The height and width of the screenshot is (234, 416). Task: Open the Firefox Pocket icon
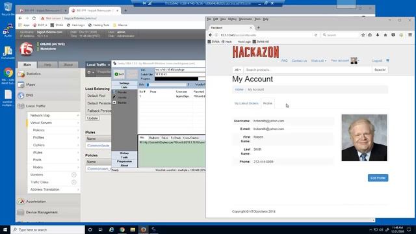coord(393,35)
